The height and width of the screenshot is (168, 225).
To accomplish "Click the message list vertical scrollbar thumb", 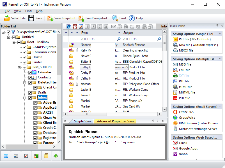I will [x=164, y=43].
